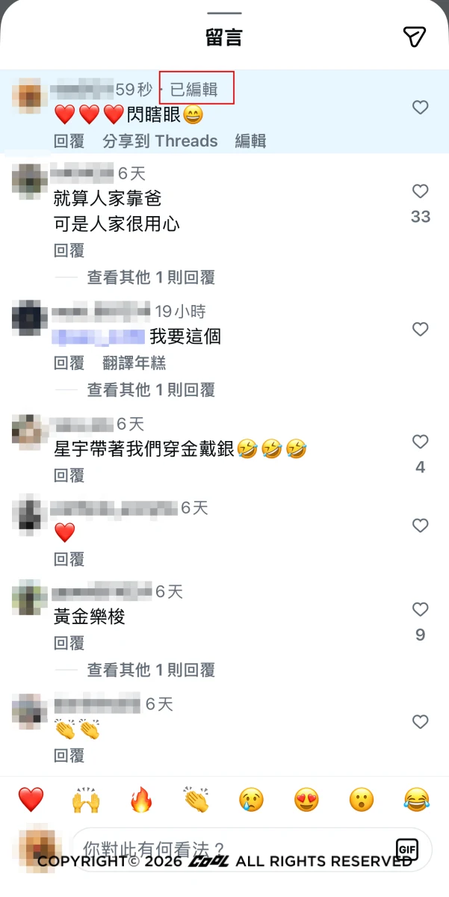Tap the drag handle above 留言 title
This screenshot has height=897, width=449.
[x=224, y=13]
